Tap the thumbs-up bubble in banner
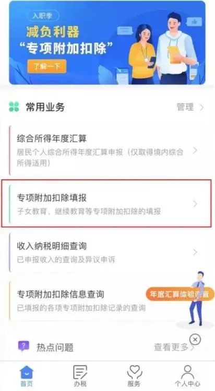Screen dimensions: 215x391 (x=194, y=22)
